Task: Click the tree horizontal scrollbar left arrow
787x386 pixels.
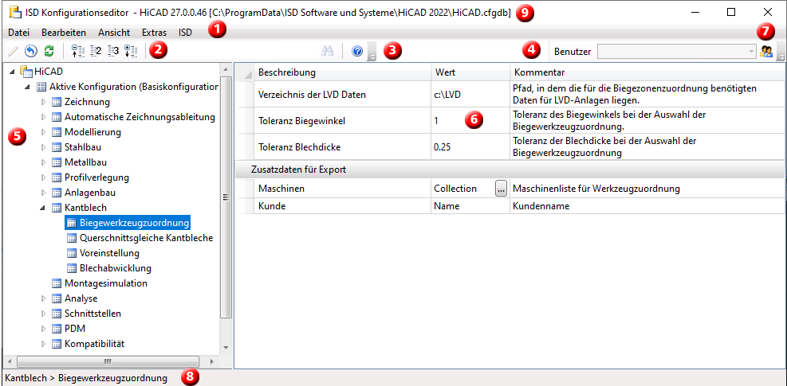Action: (10, 361)
